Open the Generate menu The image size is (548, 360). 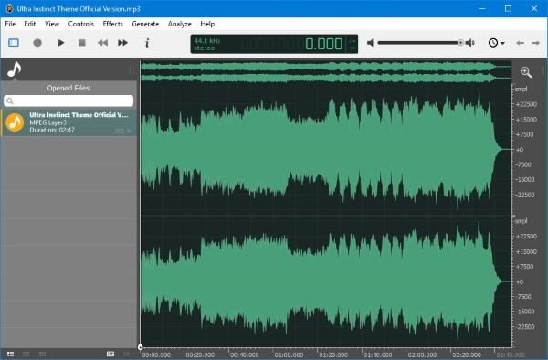click(145, 24)
